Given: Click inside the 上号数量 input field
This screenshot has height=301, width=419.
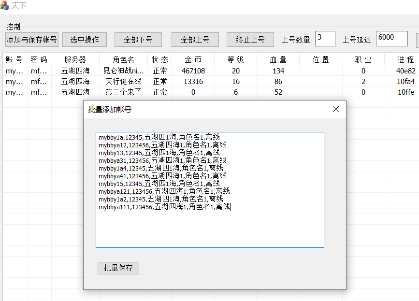Looking at the screenshot, I should [325, 38].
